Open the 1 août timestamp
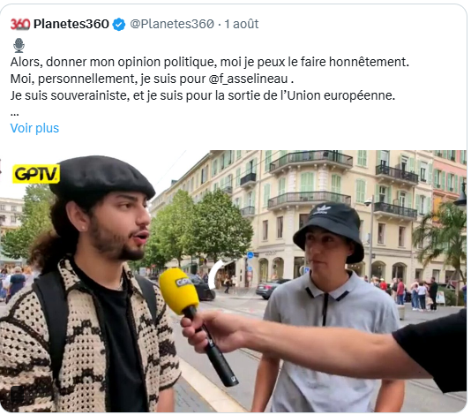The width and height of the screenshot is (471, 415). coord(242,24)
